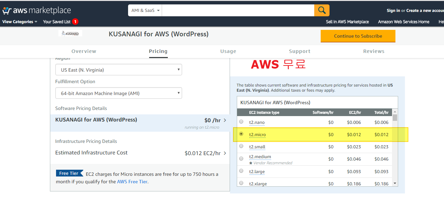Click the Sign in link
This screenshot has height=205, width=444.
393,11
